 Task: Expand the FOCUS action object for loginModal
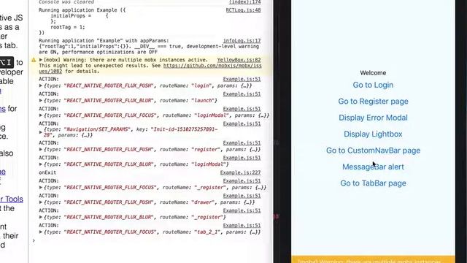coord(41,115)
